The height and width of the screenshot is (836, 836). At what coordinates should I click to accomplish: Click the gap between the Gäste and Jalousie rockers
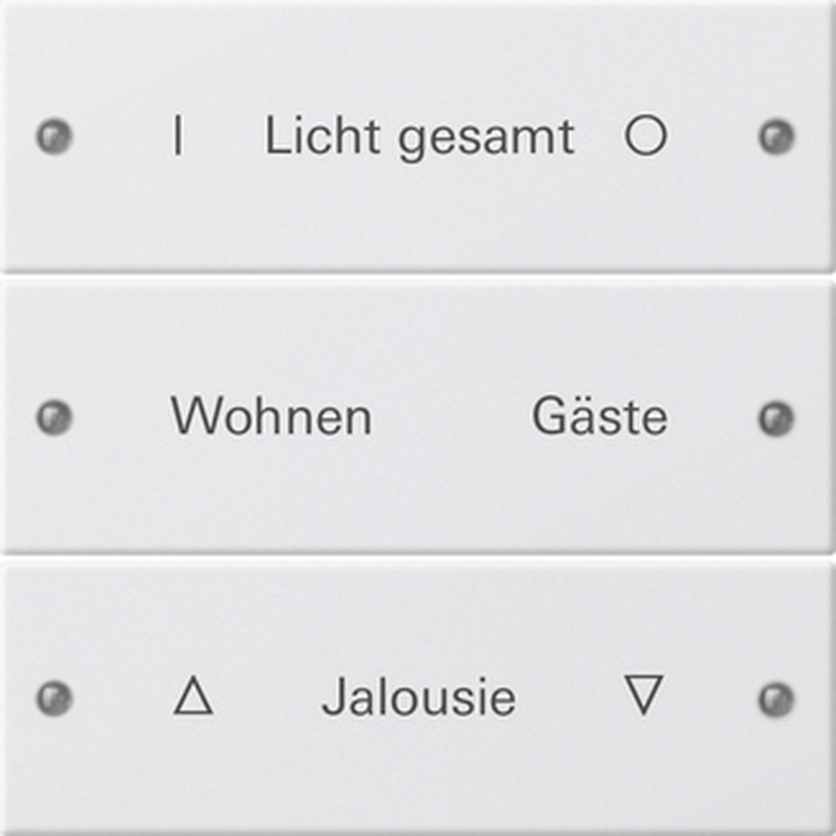(x=418, y=558)
